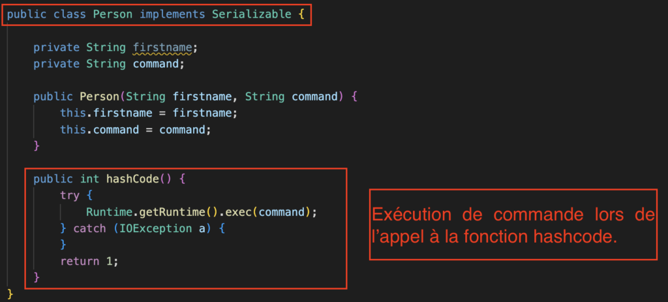This screenshot has height=302, width=668.
Task: Click the try keyword
Action: (69, 196)
